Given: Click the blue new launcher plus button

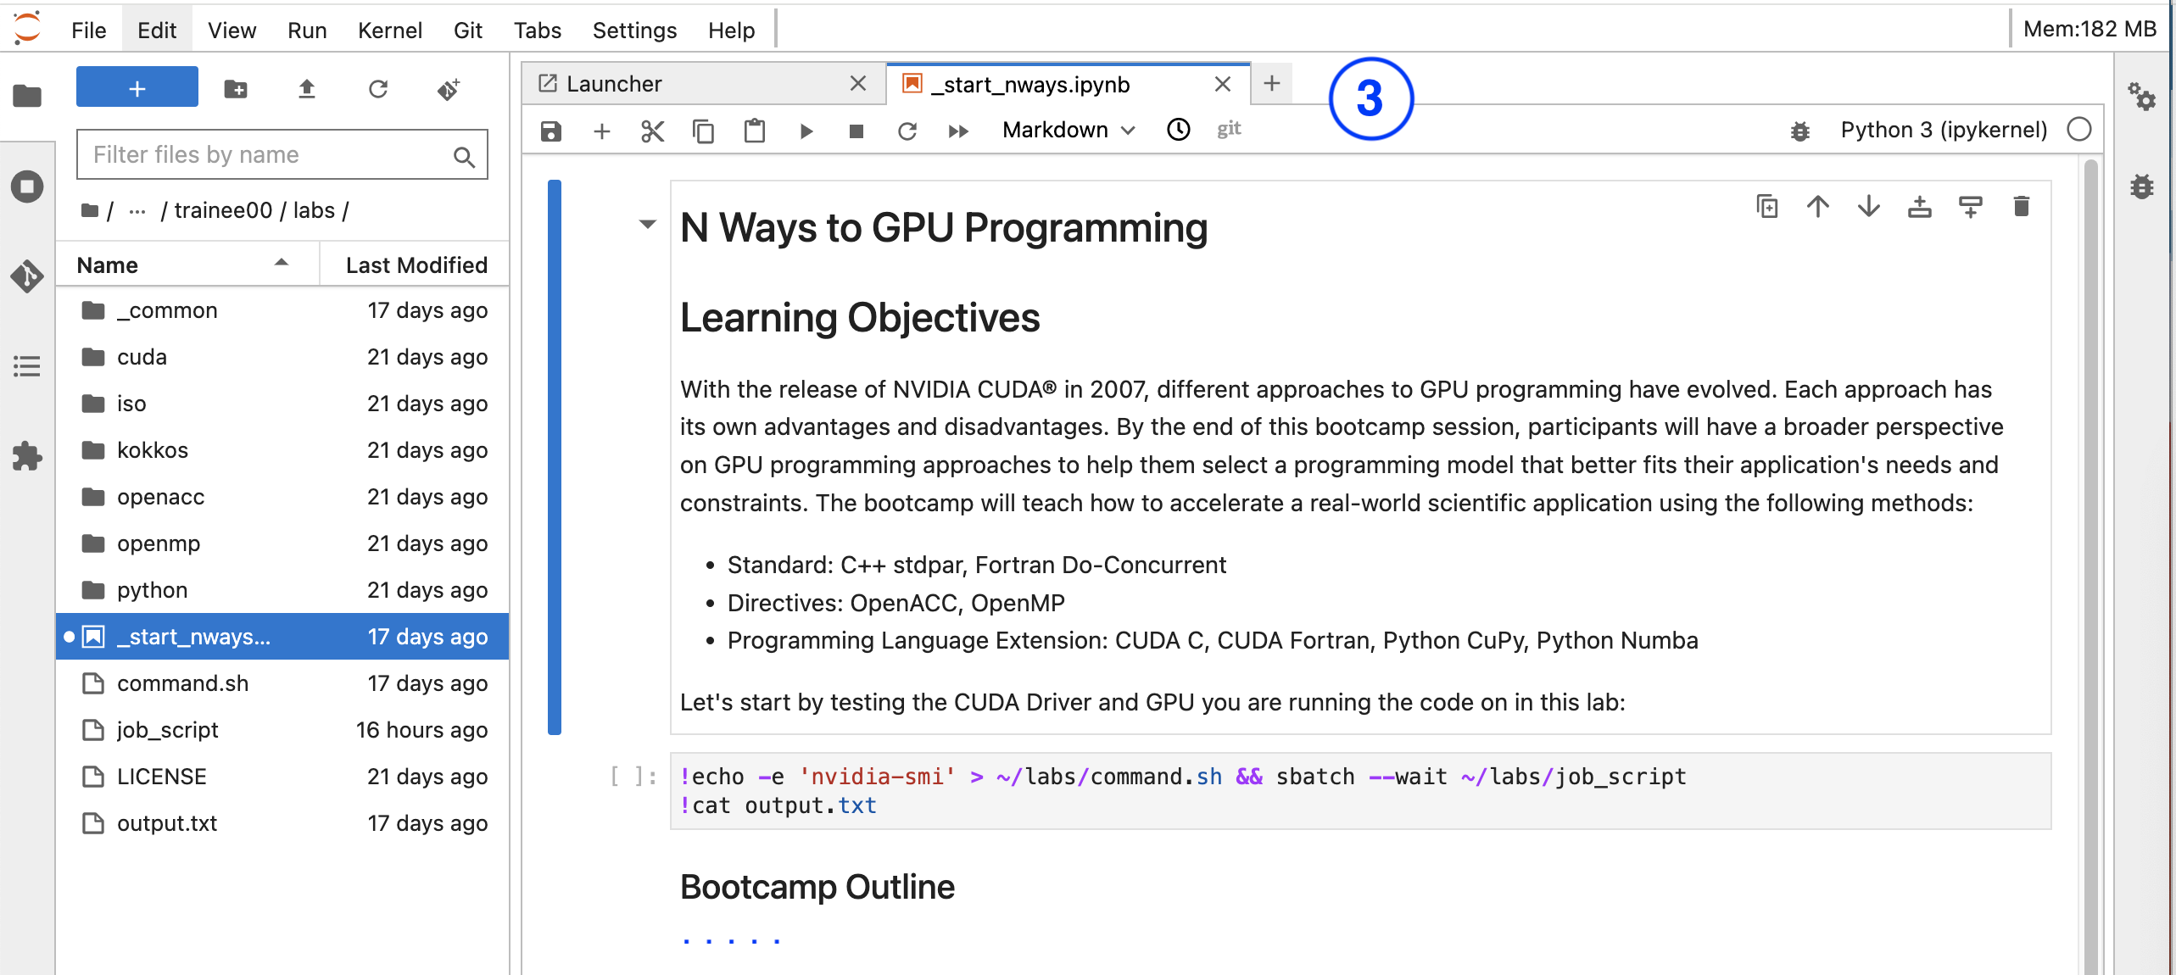Looking at the screenshot, I should (x=137, y=88).
